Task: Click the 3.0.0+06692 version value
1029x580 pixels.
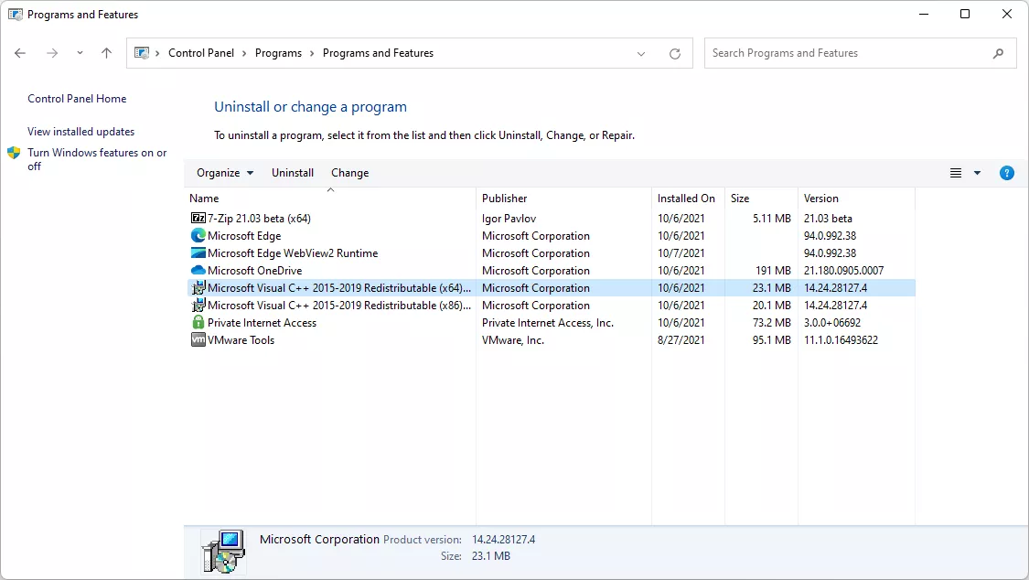Action: [832, 323]
